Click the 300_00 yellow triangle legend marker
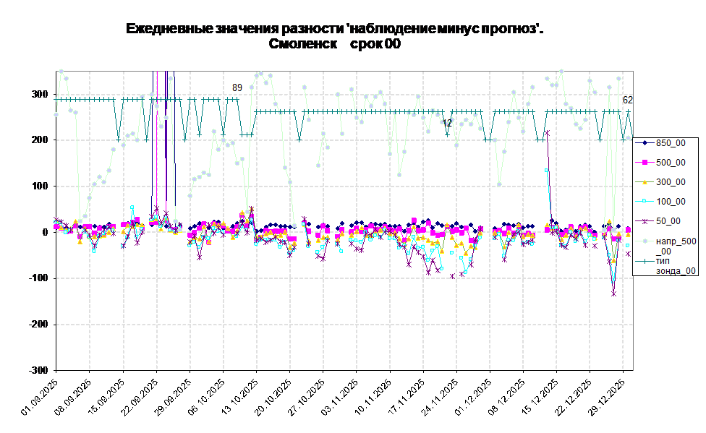 pos(645,182)
